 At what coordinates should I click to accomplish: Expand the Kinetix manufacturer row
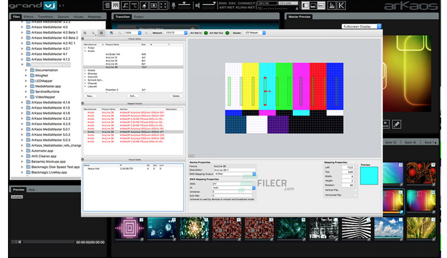[x=85, y=70]
